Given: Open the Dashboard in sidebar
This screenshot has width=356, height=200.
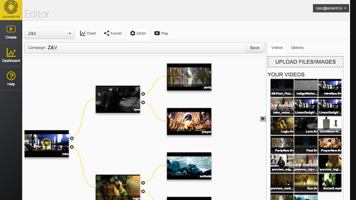Looking at the screenshot, I should [x=11, y=55].
